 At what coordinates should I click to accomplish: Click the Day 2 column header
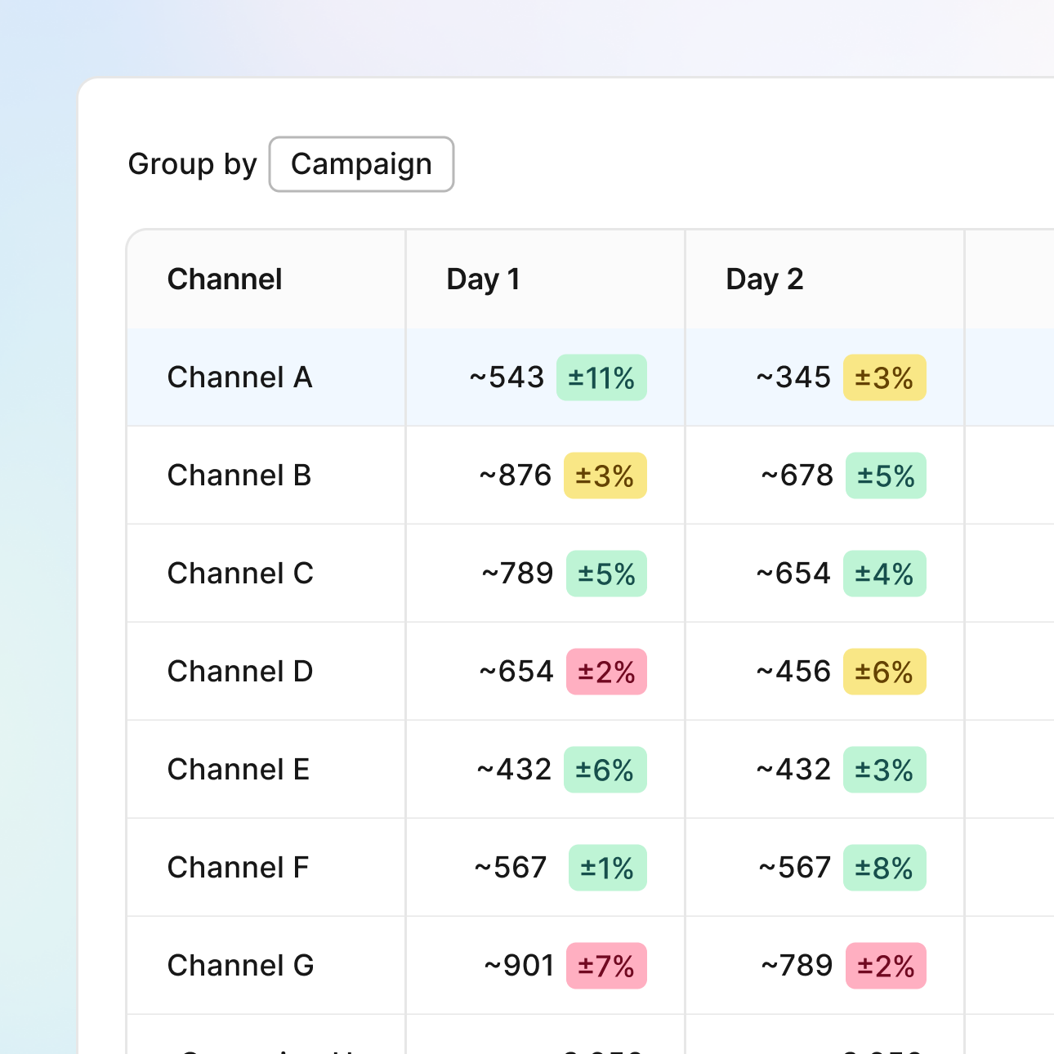(x=764, y=279)
